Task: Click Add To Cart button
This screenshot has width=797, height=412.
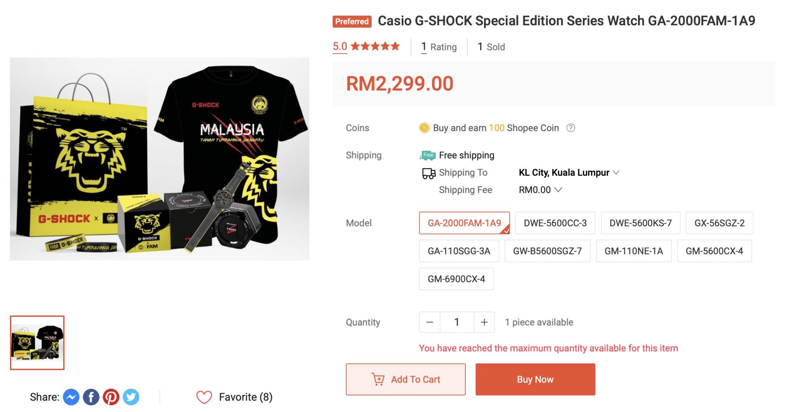Action: pyautogui.click(x=406, y=379)
